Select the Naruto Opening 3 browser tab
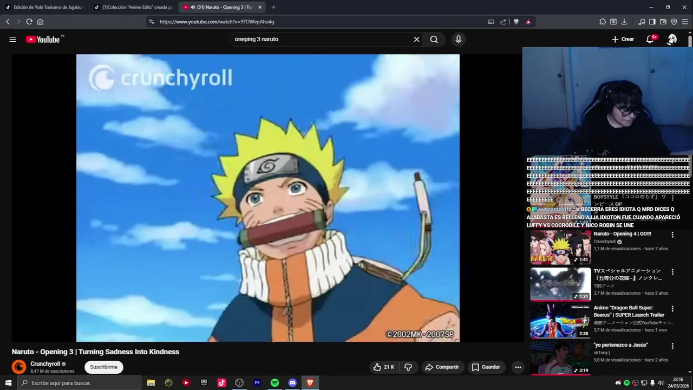 coord(222,7)
